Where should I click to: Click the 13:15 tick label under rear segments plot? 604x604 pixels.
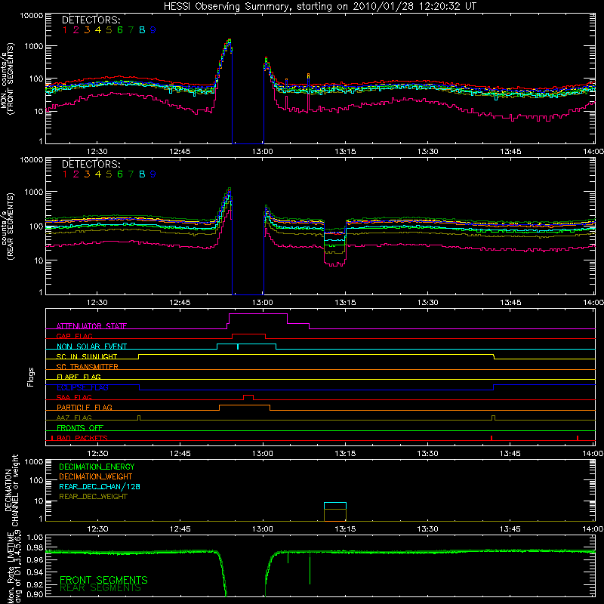(345, 303)
